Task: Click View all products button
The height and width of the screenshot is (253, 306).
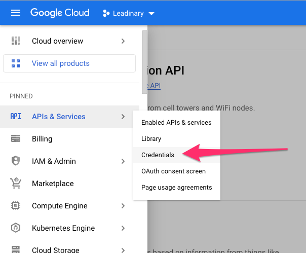Action: pyautogui.click(x=69, y=63)
